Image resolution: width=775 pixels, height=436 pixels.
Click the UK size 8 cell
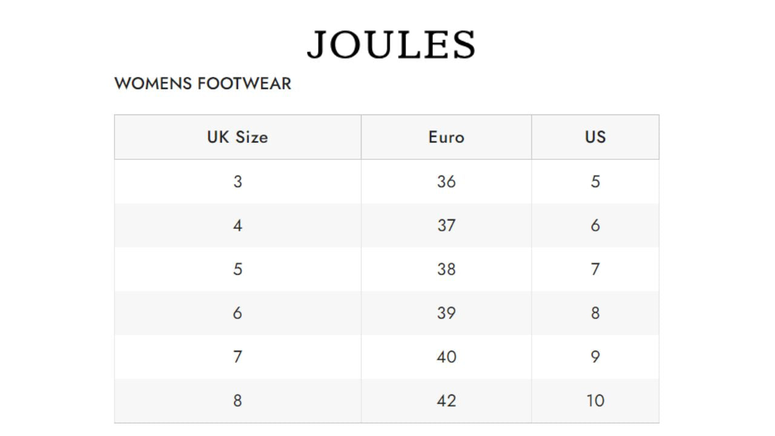pos(237,401)
